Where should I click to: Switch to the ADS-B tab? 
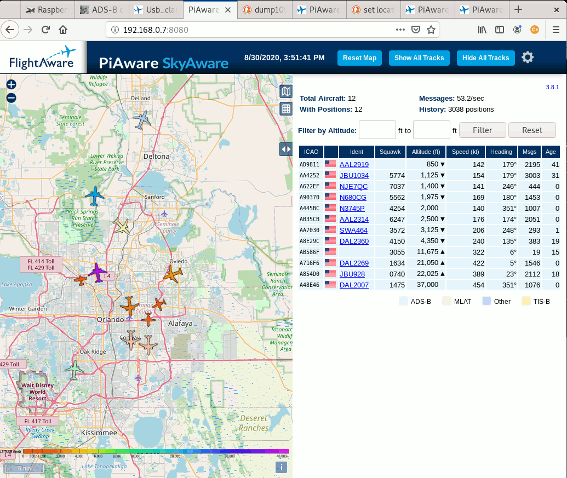tap(101, 10)
